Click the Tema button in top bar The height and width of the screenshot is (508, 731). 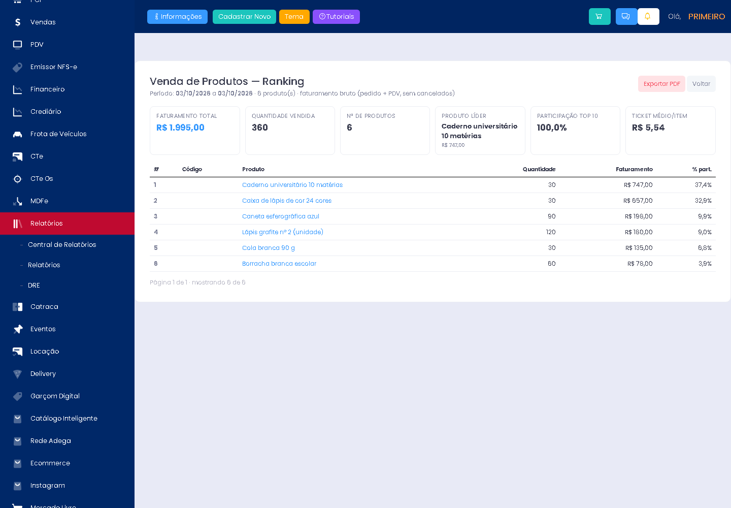(x=294, y=17)
